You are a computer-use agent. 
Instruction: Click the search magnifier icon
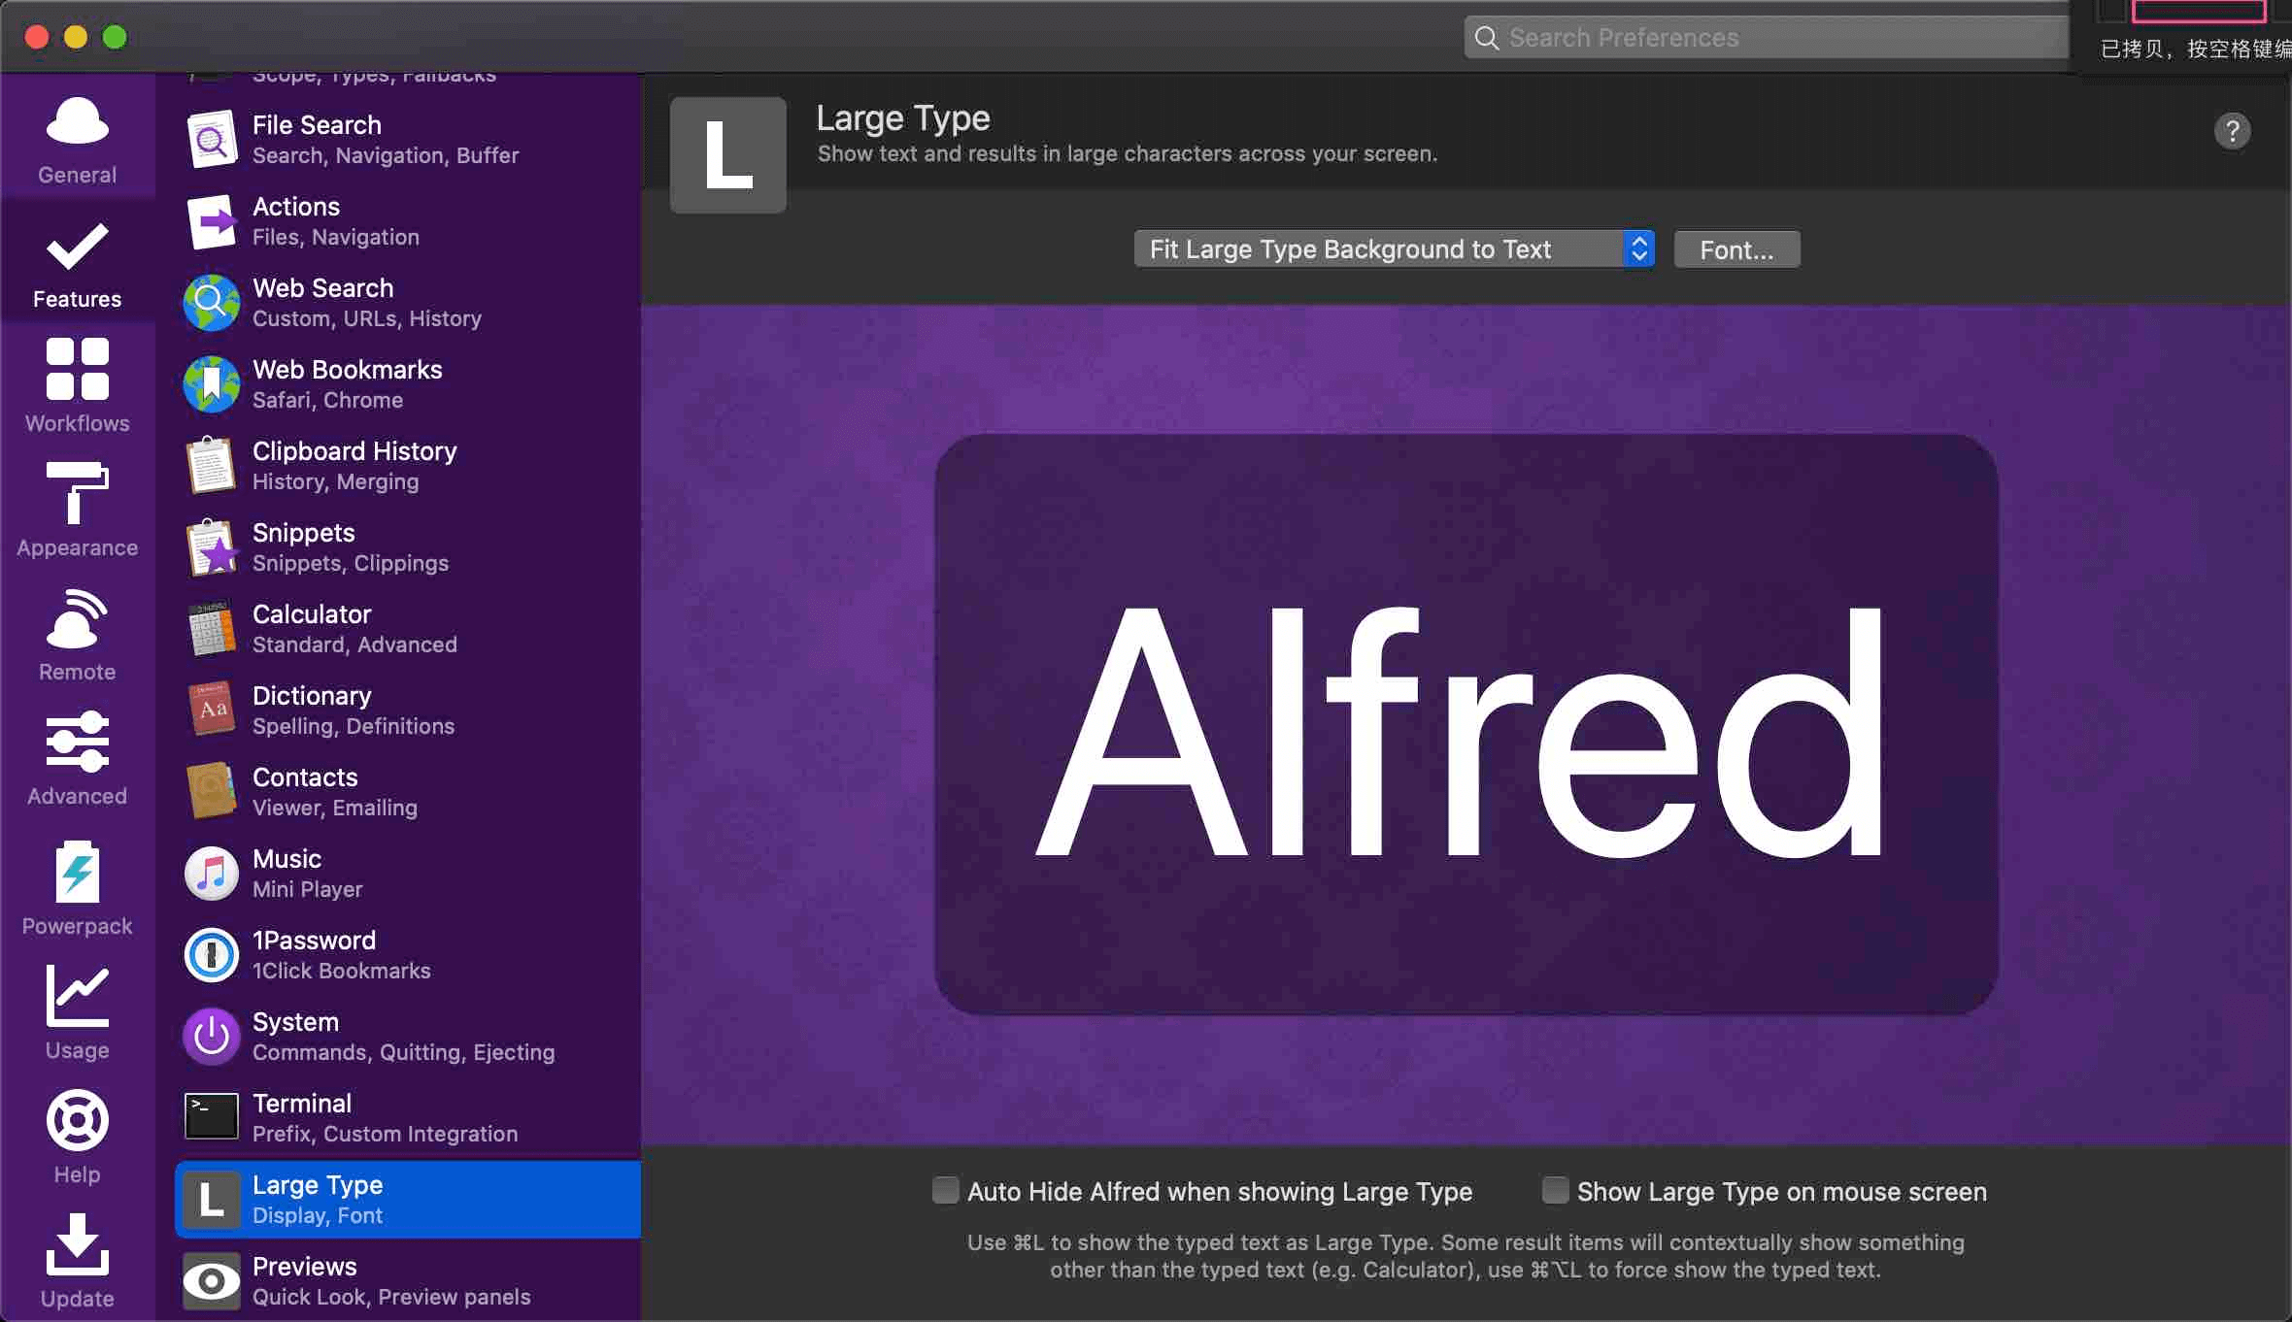(x=1486, y=38)
